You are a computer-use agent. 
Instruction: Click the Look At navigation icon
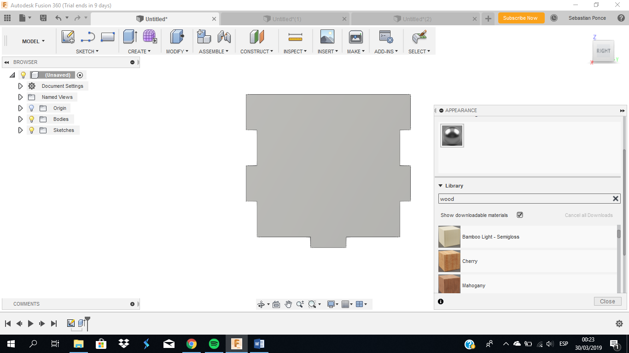[276, 304]
